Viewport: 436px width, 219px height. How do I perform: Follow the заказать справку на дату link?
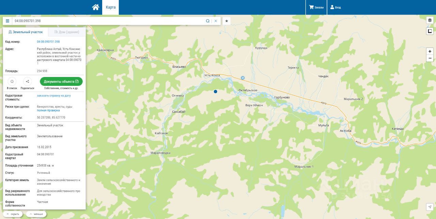pyautogui.click(x=54, y=96)
